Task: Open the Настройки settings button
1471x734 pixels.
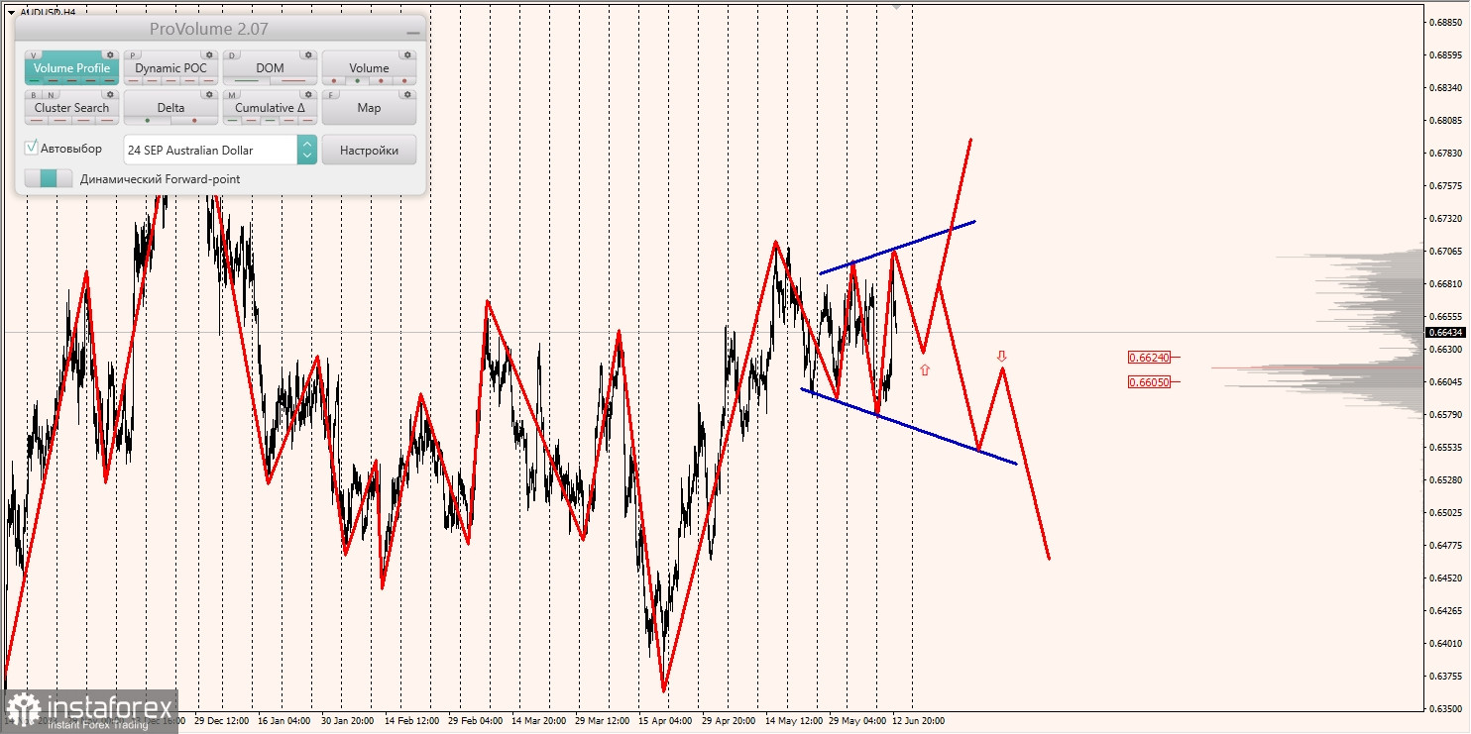Action: [369, 150]
